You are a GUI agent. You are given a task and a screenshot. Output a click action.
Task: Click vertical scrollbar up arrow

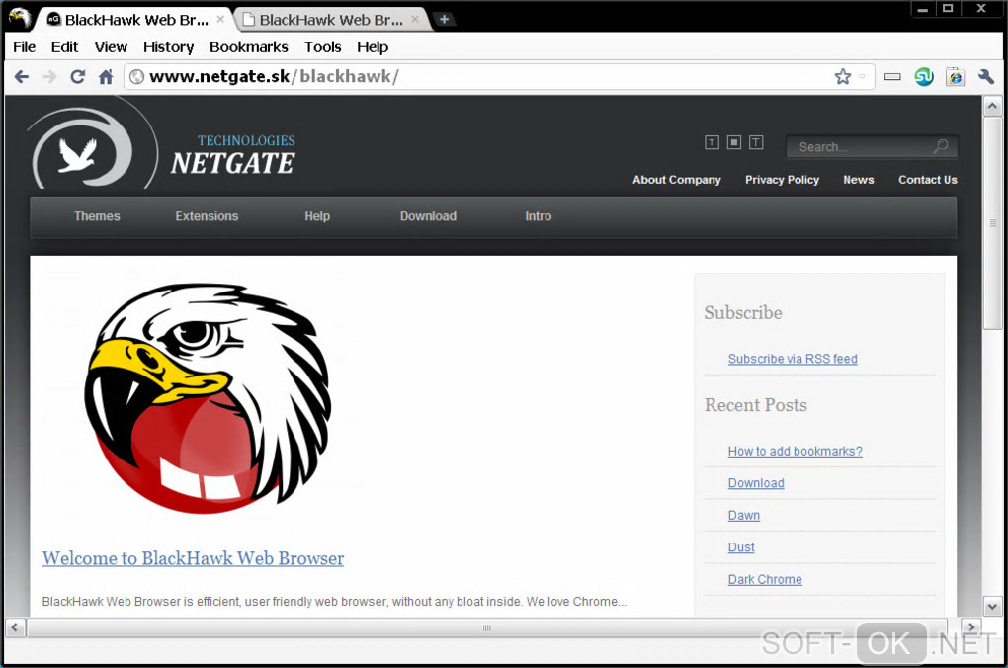pos(992,106)
